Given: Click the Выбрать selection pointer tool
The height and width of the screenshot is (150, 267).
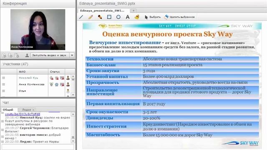Looking at the screenshot, I should tap(152, 17).
